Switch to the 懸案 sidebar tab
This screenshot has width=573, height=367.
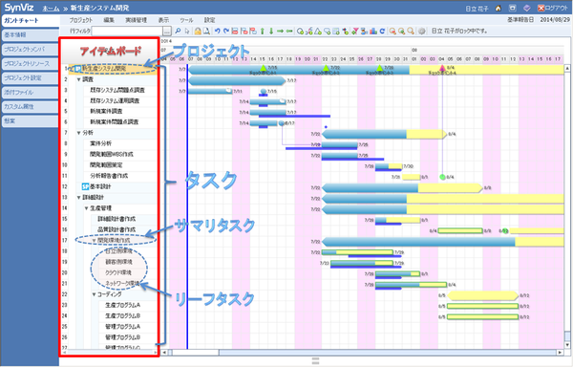[30, 120]
